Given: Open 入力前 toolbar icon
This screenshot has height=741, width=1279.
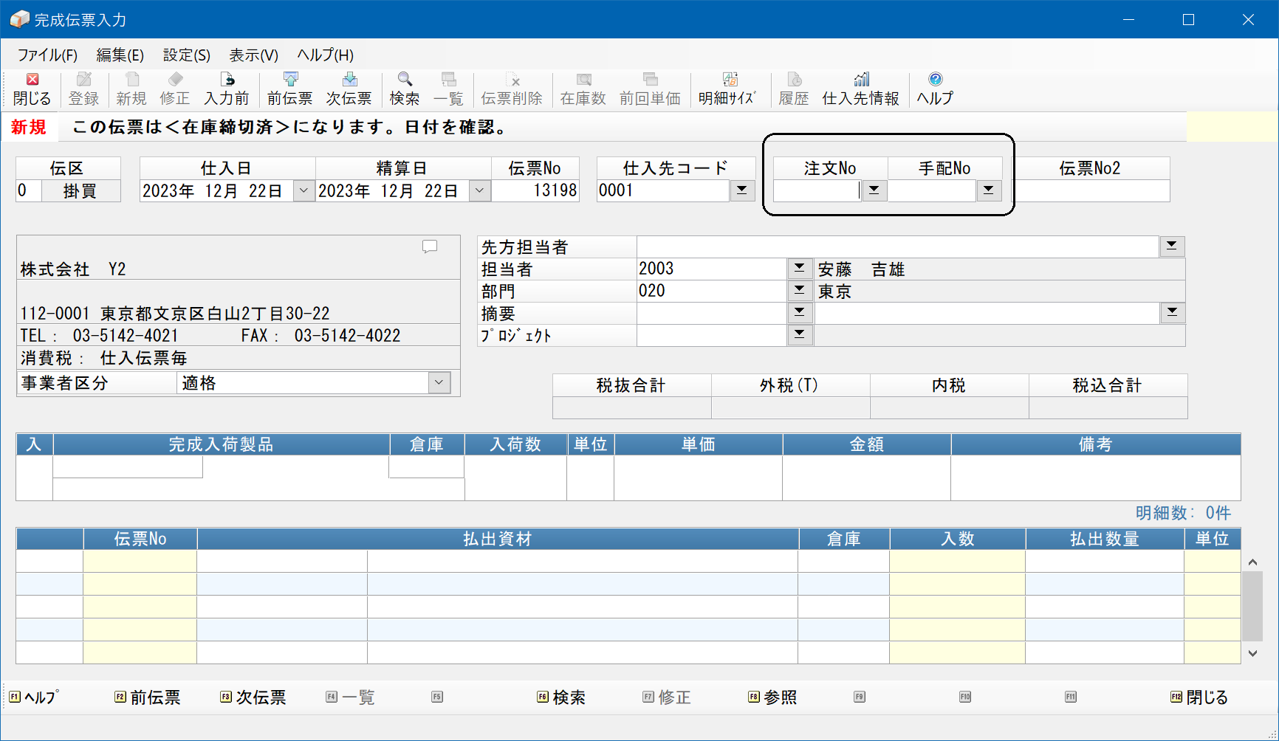Looking at the screenshot, I should coord(227,80).
